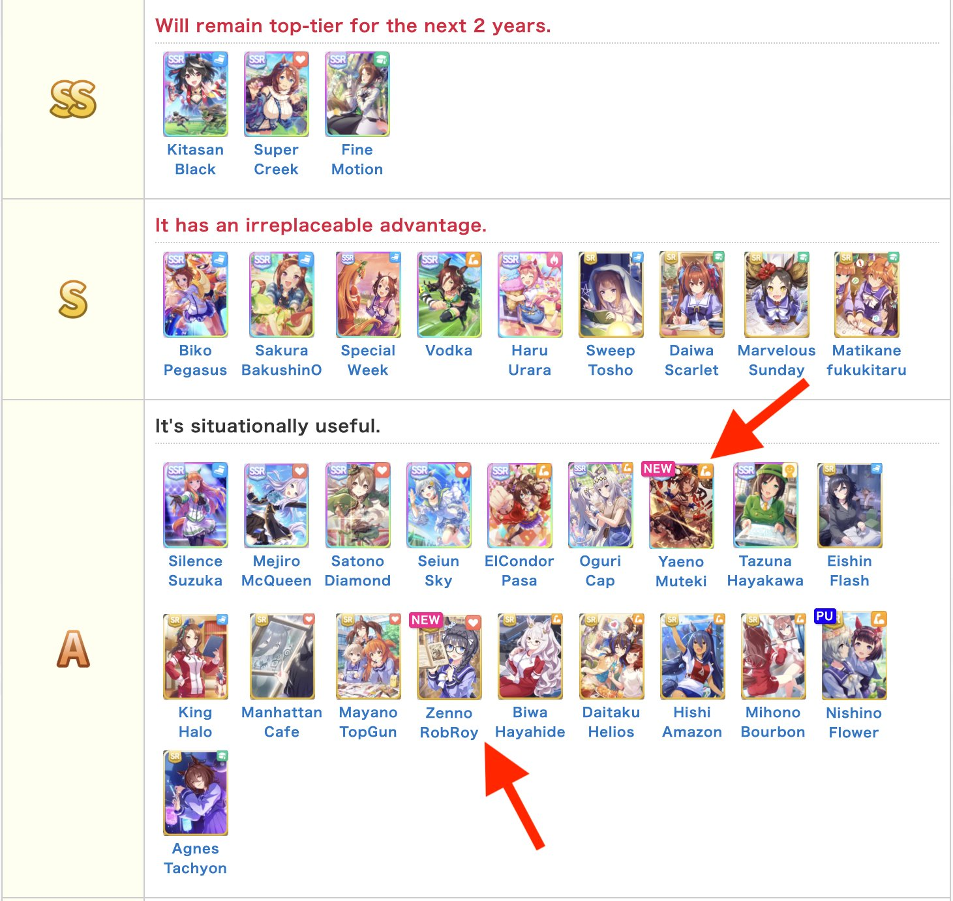Image resolution: width=953 pixels, height=901 pixels.
Task: Click the Super Creek card image
Action: click(276, 95)
